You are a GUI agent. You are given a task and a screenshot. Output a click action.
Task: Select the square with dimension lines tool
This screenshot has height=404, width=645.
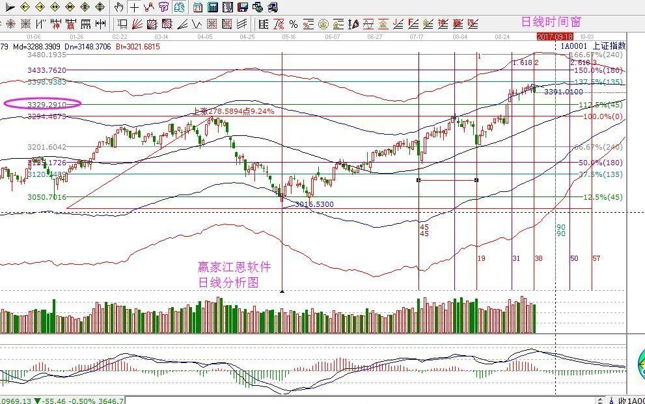pos(122,24)
